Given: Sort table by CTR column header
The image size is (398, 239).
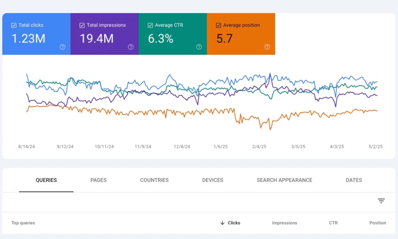Looking at the screenshot, I should pyautogui.click(x=333, y=223).
